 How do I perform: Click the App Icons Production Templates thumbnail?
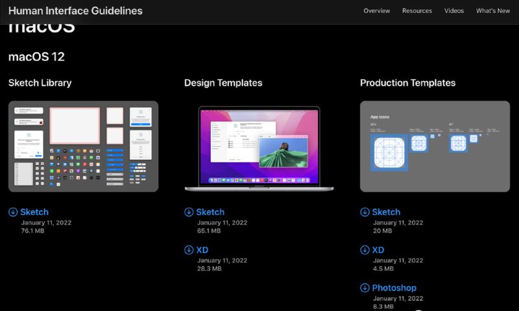[435, 146]
